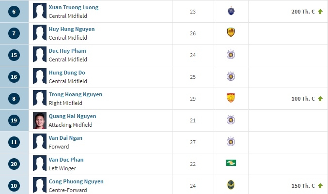Screen dimensions: 328x194
Task: Click green up arrow beside 150 Th. €
Action: [x=320, y=185]
